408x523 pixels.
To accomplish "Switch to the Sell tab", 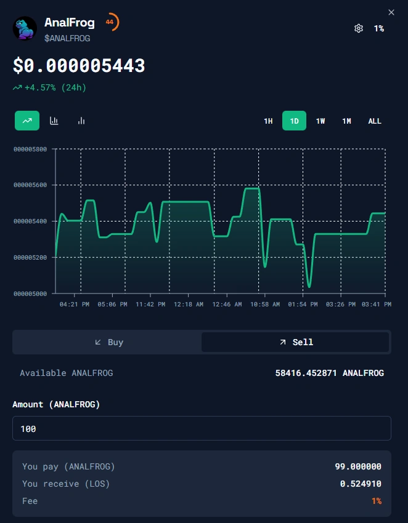I will click(x=295, y=342).
